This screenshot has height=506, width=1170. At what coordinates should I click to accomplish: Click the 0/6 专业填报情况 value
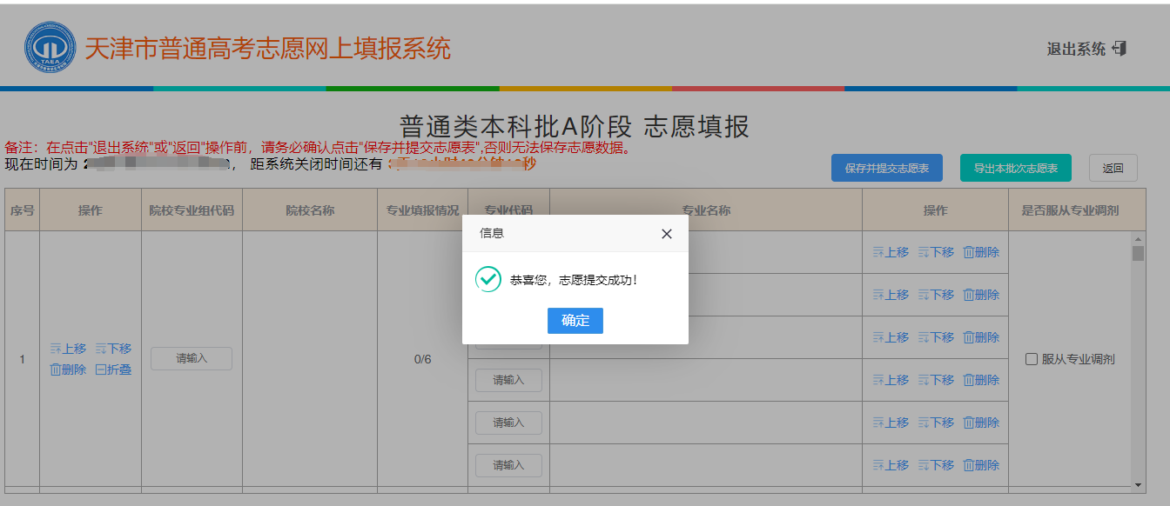point(422,359)
